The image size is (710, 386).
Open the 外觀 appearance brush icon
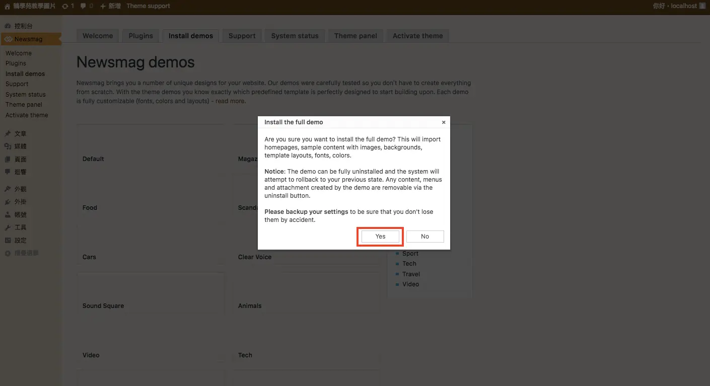8,189
